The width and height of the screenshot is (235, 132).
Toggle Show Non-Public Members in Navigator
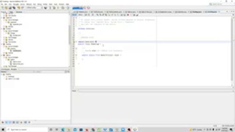14,122
